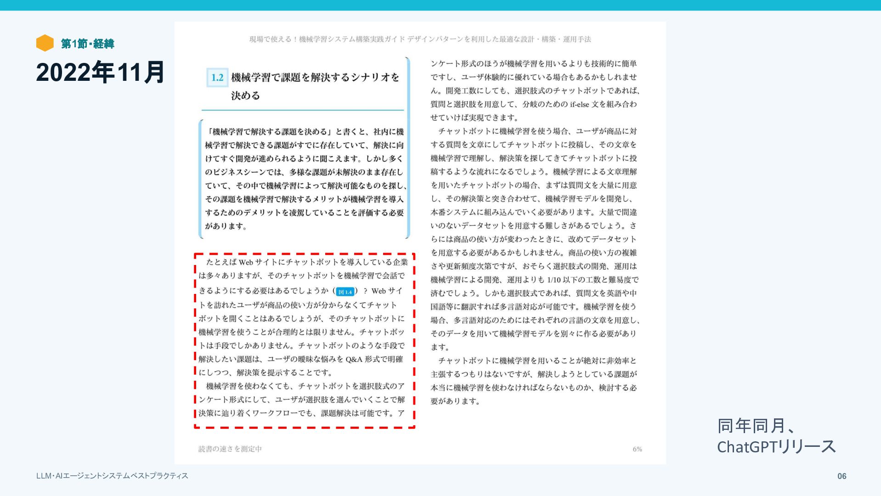Click the right-column paragraph starting チャットボットに機械学習を使う場合
The width and height of the screenshot is (881, 496).
click(x=535, y=239)
